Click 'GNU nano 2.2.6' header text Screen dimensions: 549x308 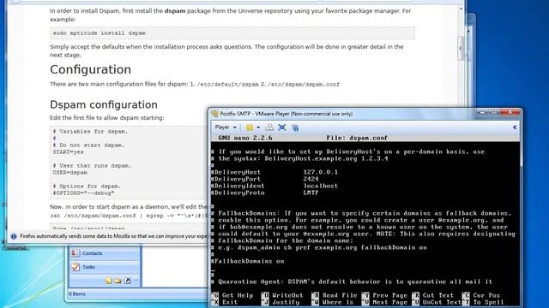(245, 138)
